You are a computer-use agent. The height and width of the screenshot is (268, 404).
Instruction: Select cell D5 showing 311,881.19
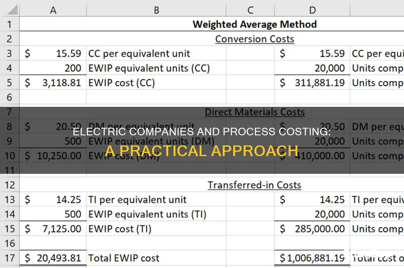[312, 83]
